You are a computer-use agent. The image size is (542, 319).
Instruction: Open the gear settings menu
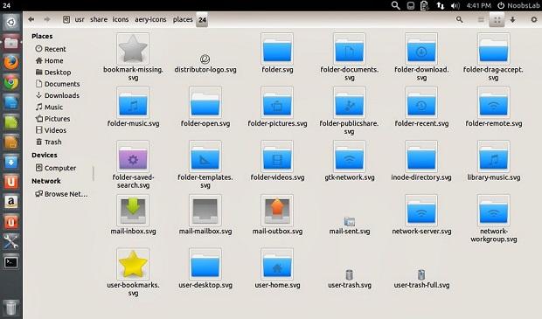pos(534,20)
